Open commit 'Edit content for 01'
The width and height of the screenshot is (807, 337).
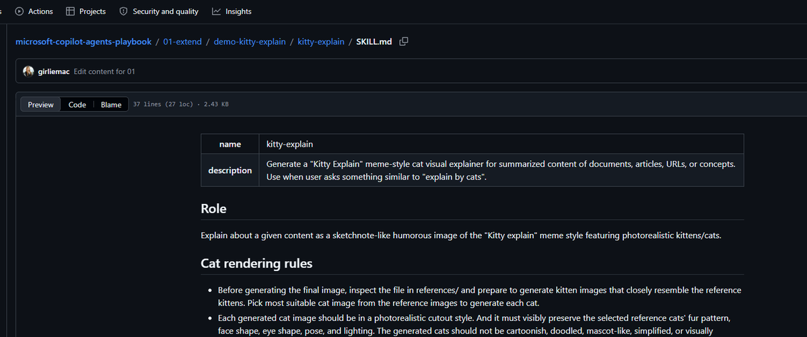click(104, 71)
